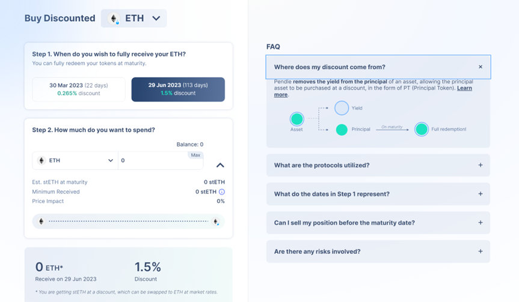Open the Learn more link
This screenshot has height=302, width=519.
(x=373, y=91)
